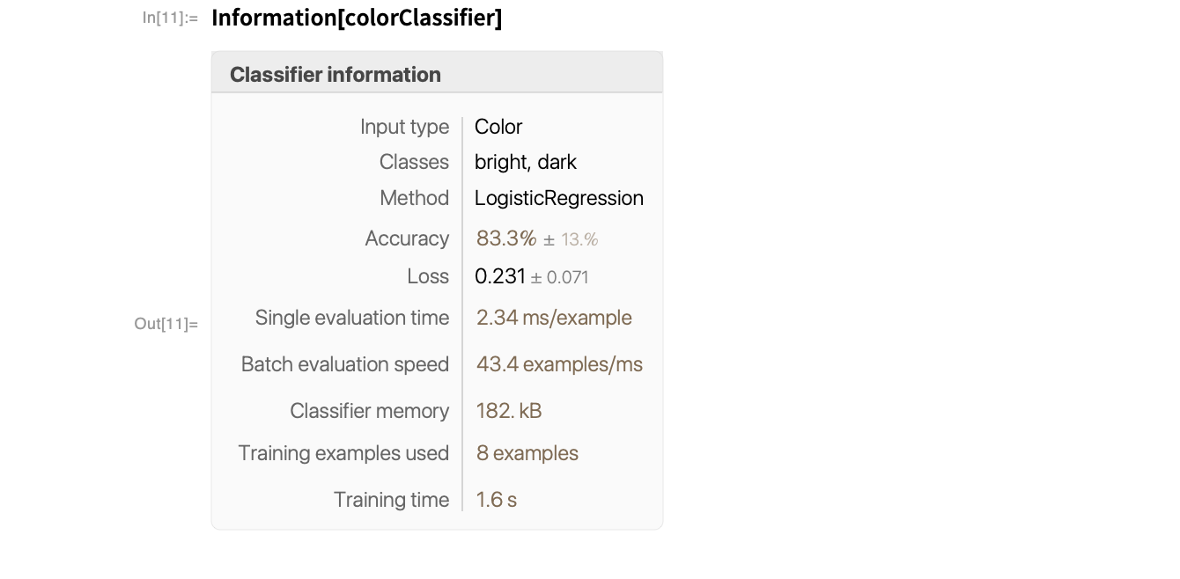Click the ± 13.% accuracy uncertainty
The width and height of the screenshot is (1180, 579).
pos(571,239)
